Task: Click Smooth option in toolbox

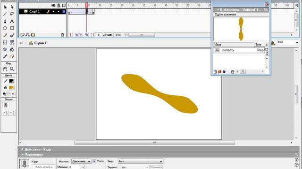Action: click(6, 113)
